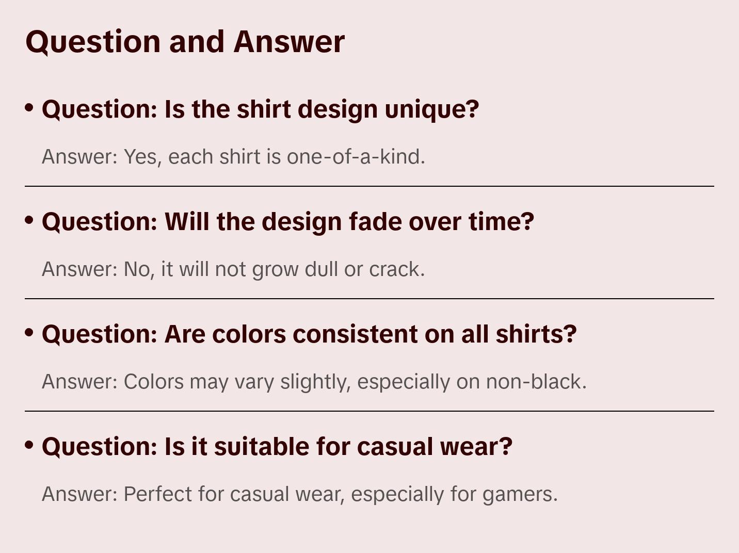Click the divider line below the dull or crack answer
Screen dimensions: 739x553
pyautogui.click(x=369, y=299)
